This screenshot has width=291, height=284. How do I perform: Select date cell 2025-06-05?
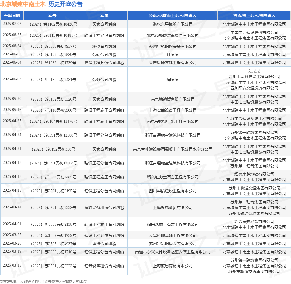pyautogui.click(x=12, y=54)
